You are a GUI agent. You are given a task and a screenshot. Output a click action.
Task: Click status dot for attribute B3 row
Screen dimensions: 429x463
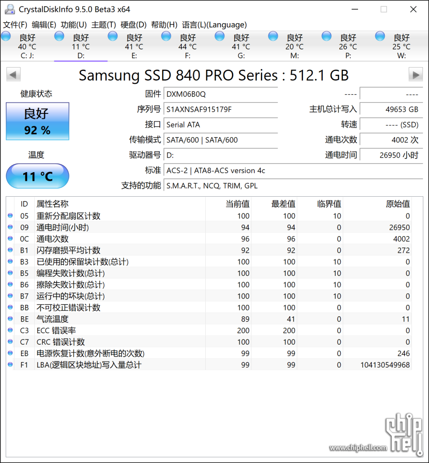coord(11,262)
